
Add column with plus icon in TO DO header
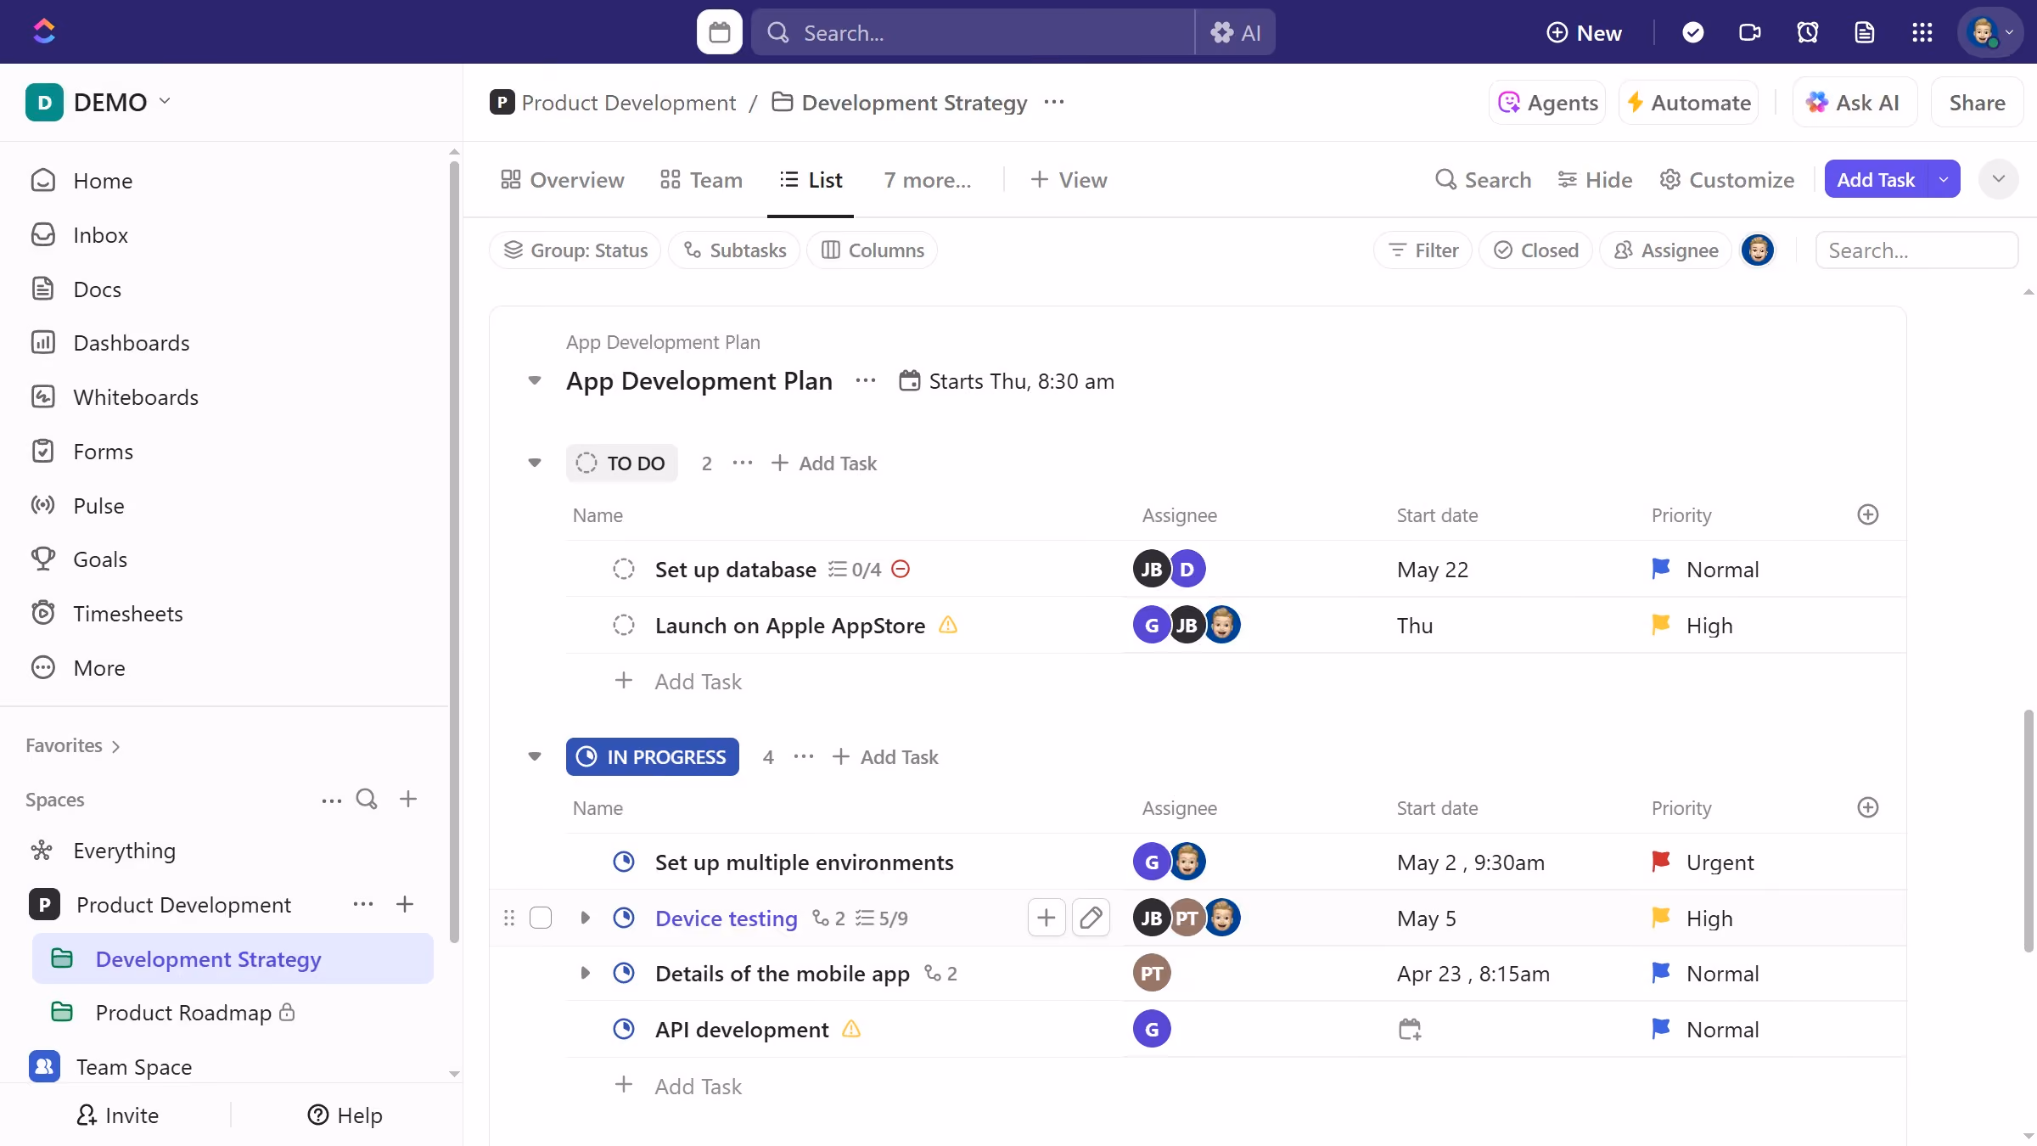click(1867, 514)
